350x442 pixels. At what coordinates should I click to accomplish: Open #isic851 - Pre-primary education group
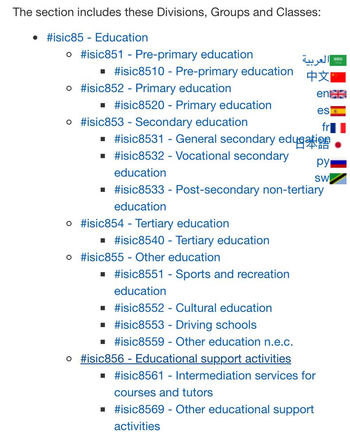click(x=167, y=55)
